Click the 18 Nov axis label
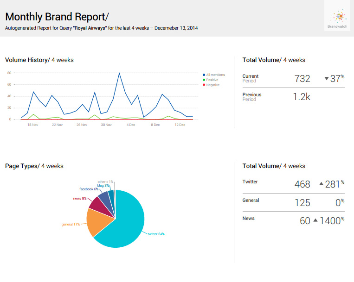Viewport: 354px width, 282px height. [33, 125]
